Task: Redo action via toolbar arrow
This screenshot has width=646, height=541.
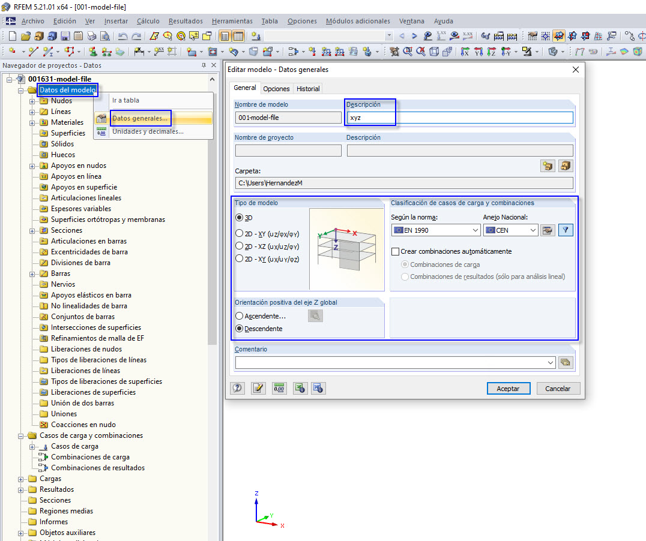Action: tap(136, 36)
